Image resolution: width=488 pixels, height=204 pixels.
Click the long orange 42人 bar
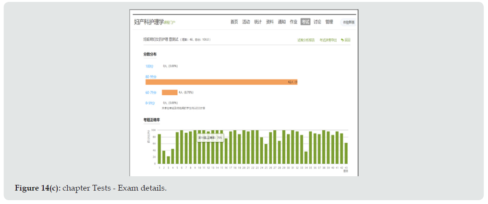[x=221, y=82]
